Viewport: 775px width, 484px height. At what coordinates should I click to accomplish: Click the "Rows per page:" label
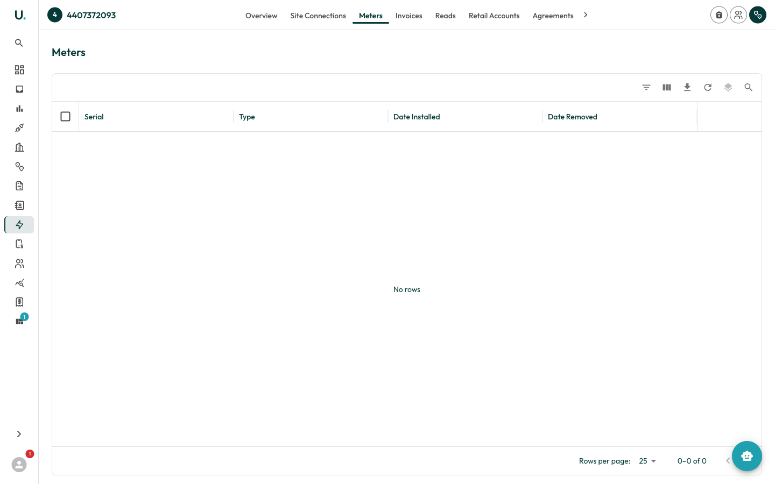tap(605, 461)
